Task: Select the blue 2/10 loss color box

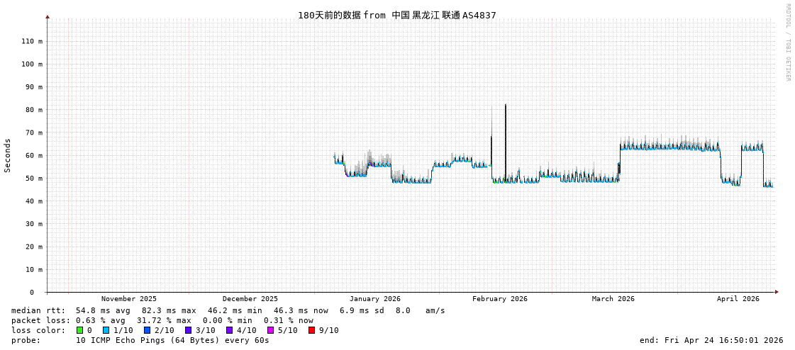Action: [147, 330]
